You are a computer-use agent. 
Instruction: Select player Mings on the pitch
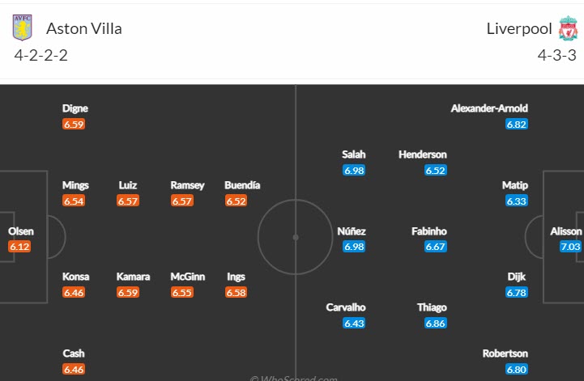(x=75, y=185)
